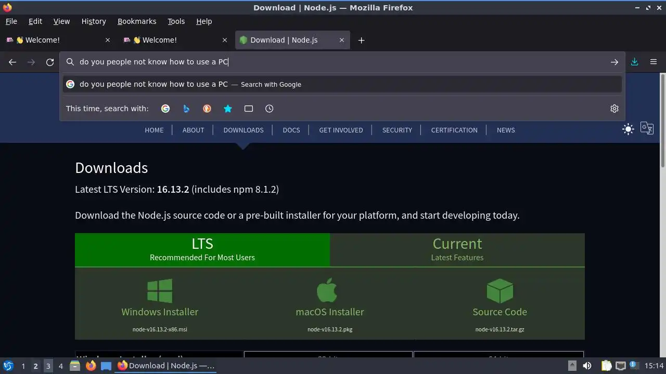Open the History menu
Viewport: 666px width, 374px height.
pyautogui.click(x=94, y=21)
